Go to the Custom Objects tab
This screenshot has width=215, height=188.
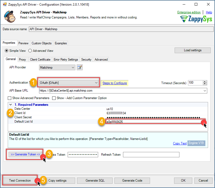(x=41, y=43)
